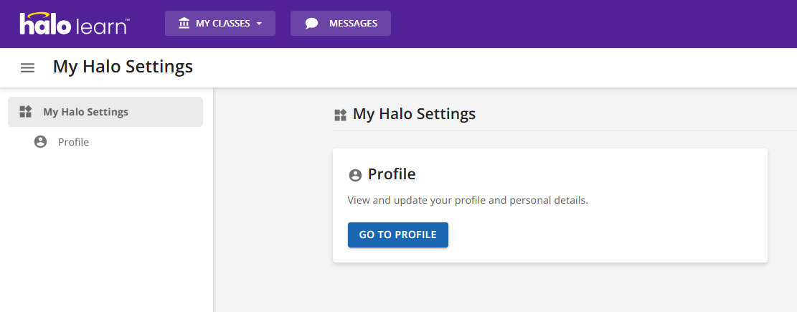This screenshot has width=797, height=312.
Task: Click the halo learn wordmark text
Action: pos(74,25)
